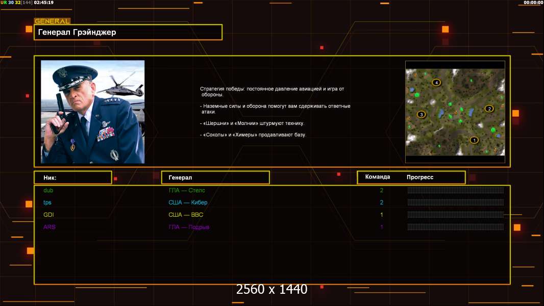This screenshot has width=544, height=306.
Task: Select the Ник: column header
Action: [x=72, y=177]
